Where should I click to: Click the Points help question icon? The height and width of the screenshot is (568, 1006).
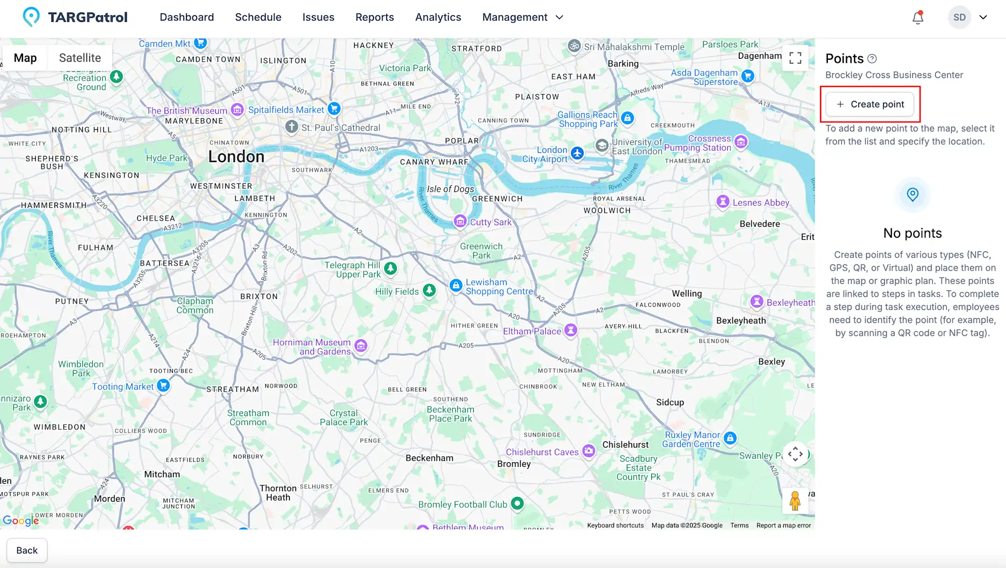tap(872, 59)
